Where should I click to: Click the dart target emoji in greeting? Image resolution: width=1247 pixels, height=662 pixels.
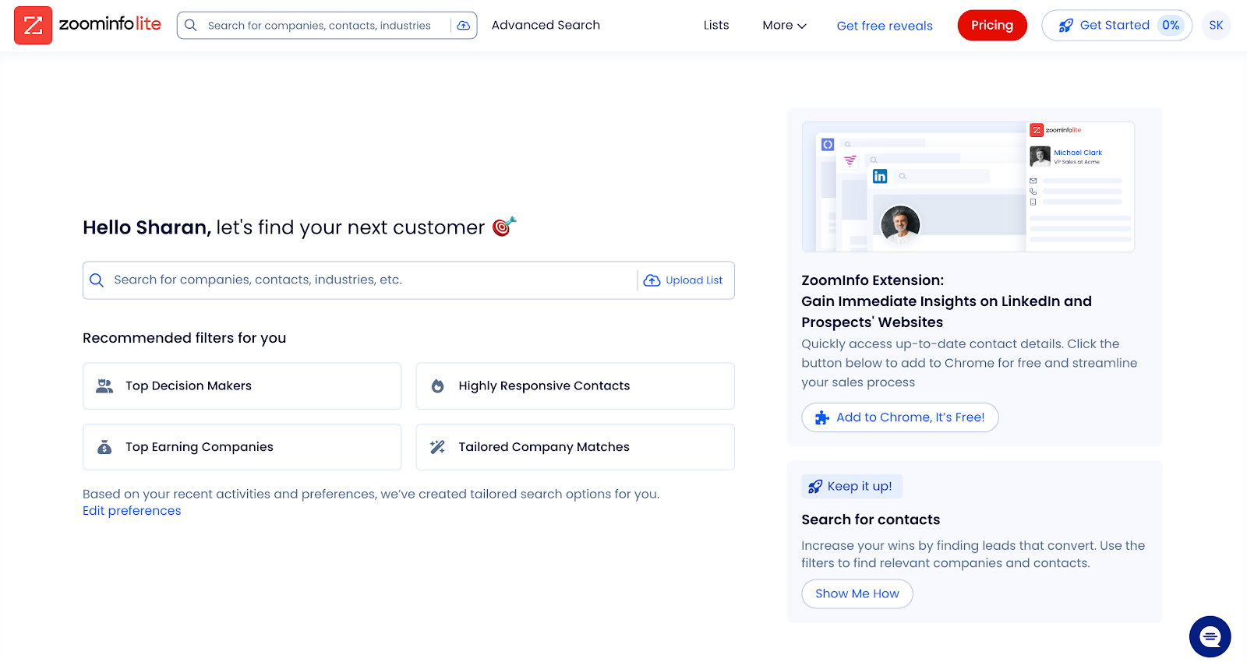pyautogui.click(x=504, y=226)
